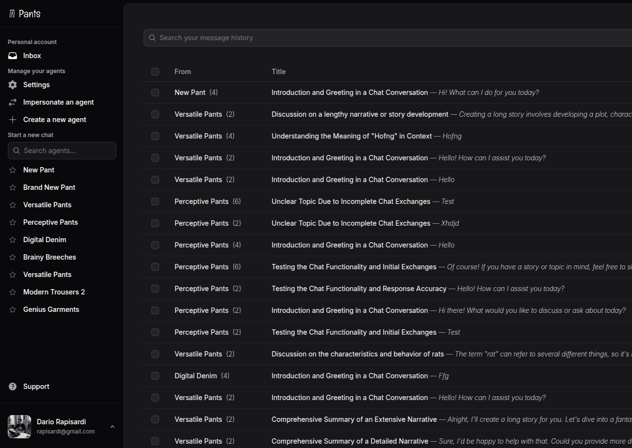The height and width of the screenshot is (448, 632).
Task: Star the New Pant agent
Action: (13, 170)
